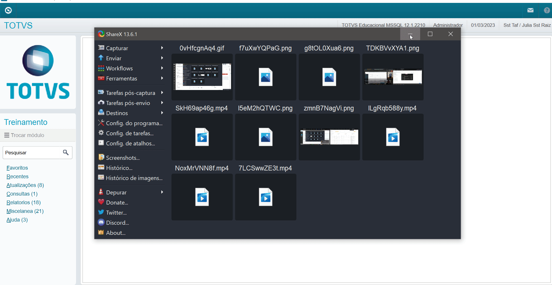Expand the Workflows submenu arrow

click(x=162, y=68)
